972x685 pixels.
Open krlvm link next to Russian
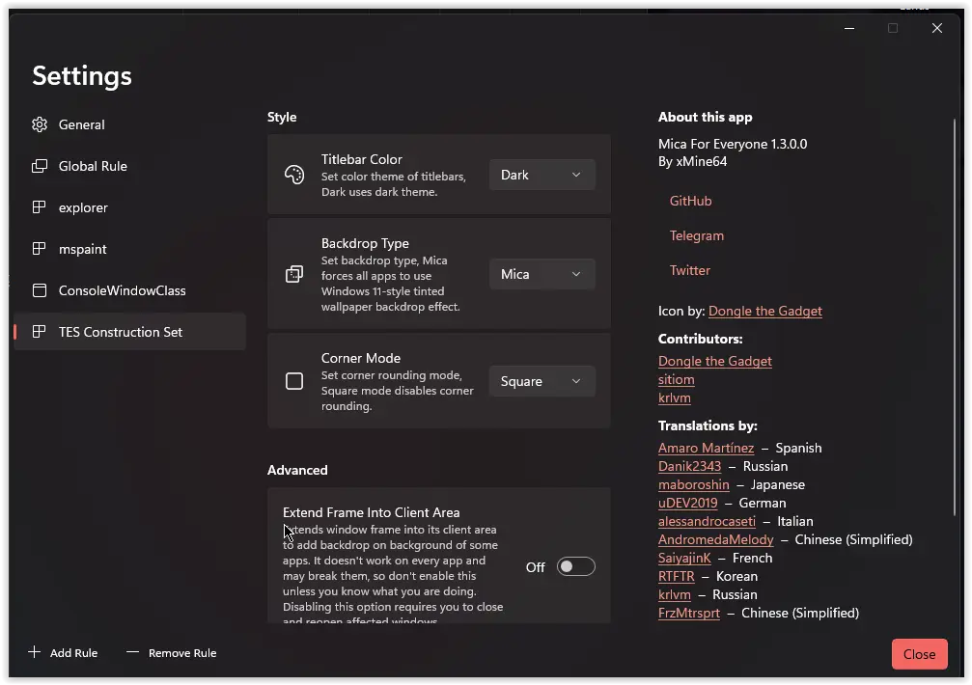675,594
